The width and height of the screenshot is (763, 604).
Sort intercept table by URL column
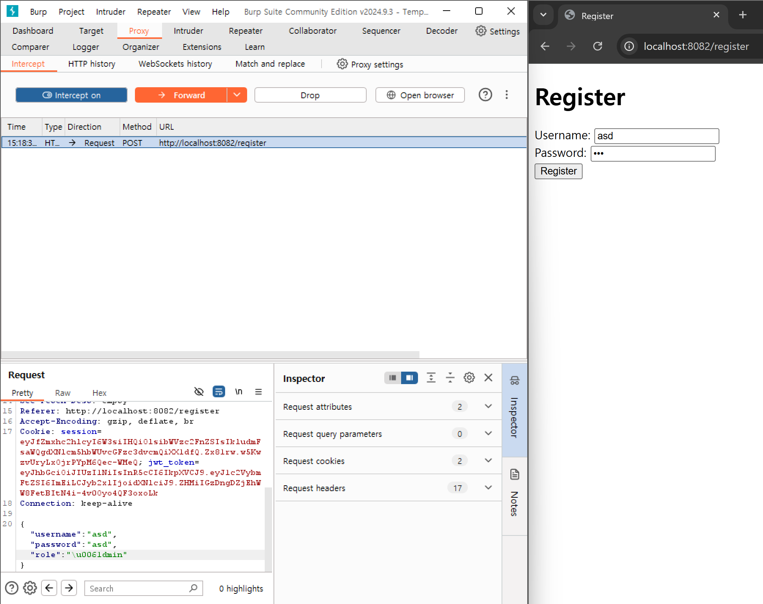pos(341,127)
